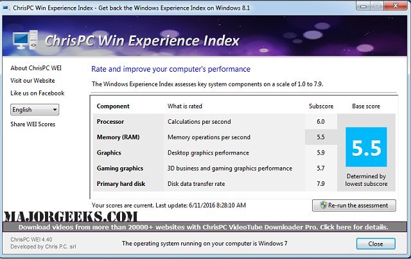
Task: Click the hard disk subscore 7.9
Action: (x=320, y=184)
